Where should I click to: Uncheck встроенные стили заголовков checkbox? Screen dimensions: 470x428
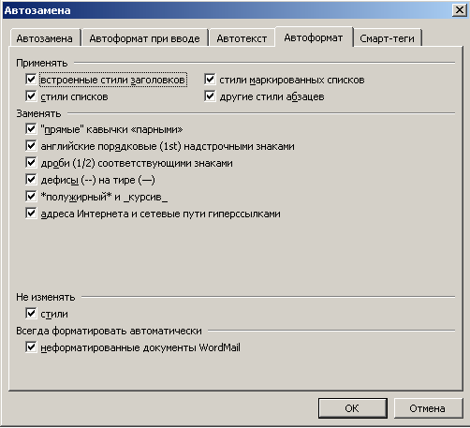[31, 80]
